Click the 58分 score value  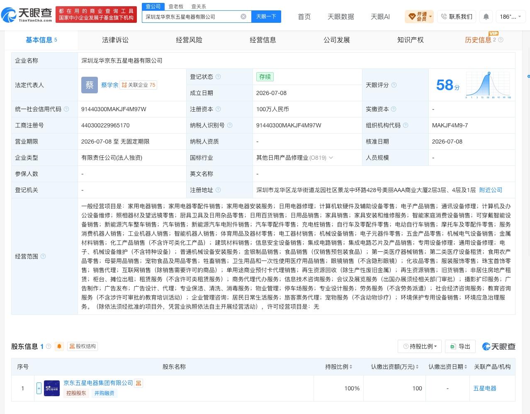[448, 85]
